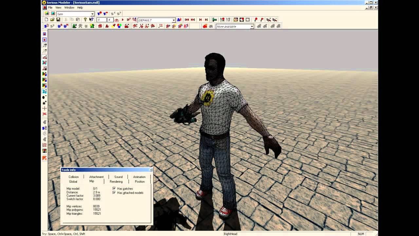Click the frame count field showing 4
This screenshot has height=236, width=419.
[x=110, y=20]
